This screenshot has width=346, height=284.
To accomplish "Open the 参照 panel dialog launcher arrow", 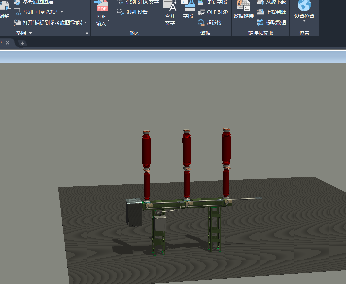I will 87,33.
